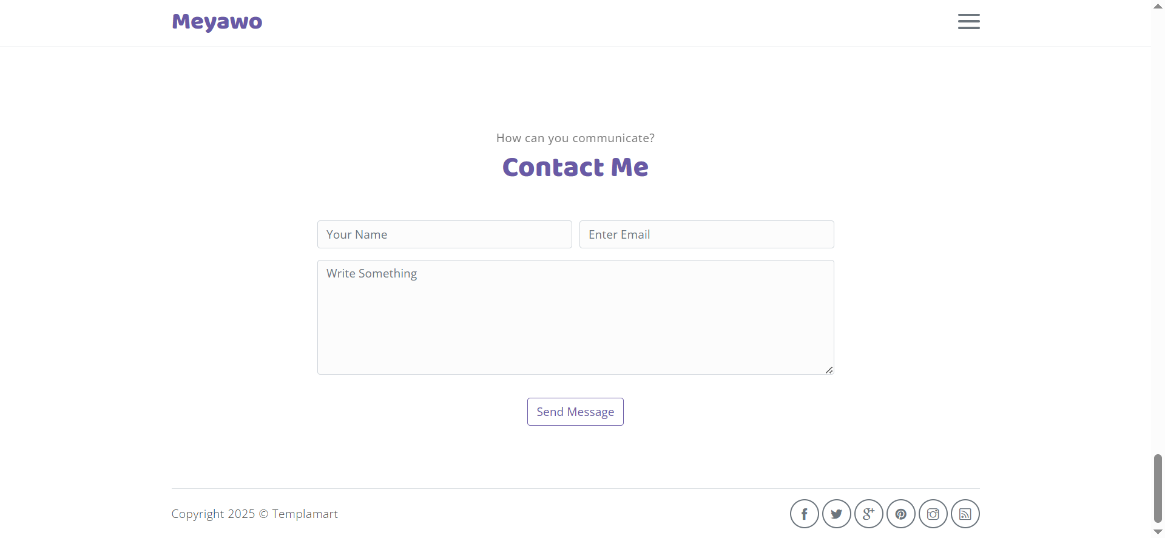Click the vertical scrollbar thumb
The width and height of the screenshot is (1165, 538).
(x=1158, y=488)
